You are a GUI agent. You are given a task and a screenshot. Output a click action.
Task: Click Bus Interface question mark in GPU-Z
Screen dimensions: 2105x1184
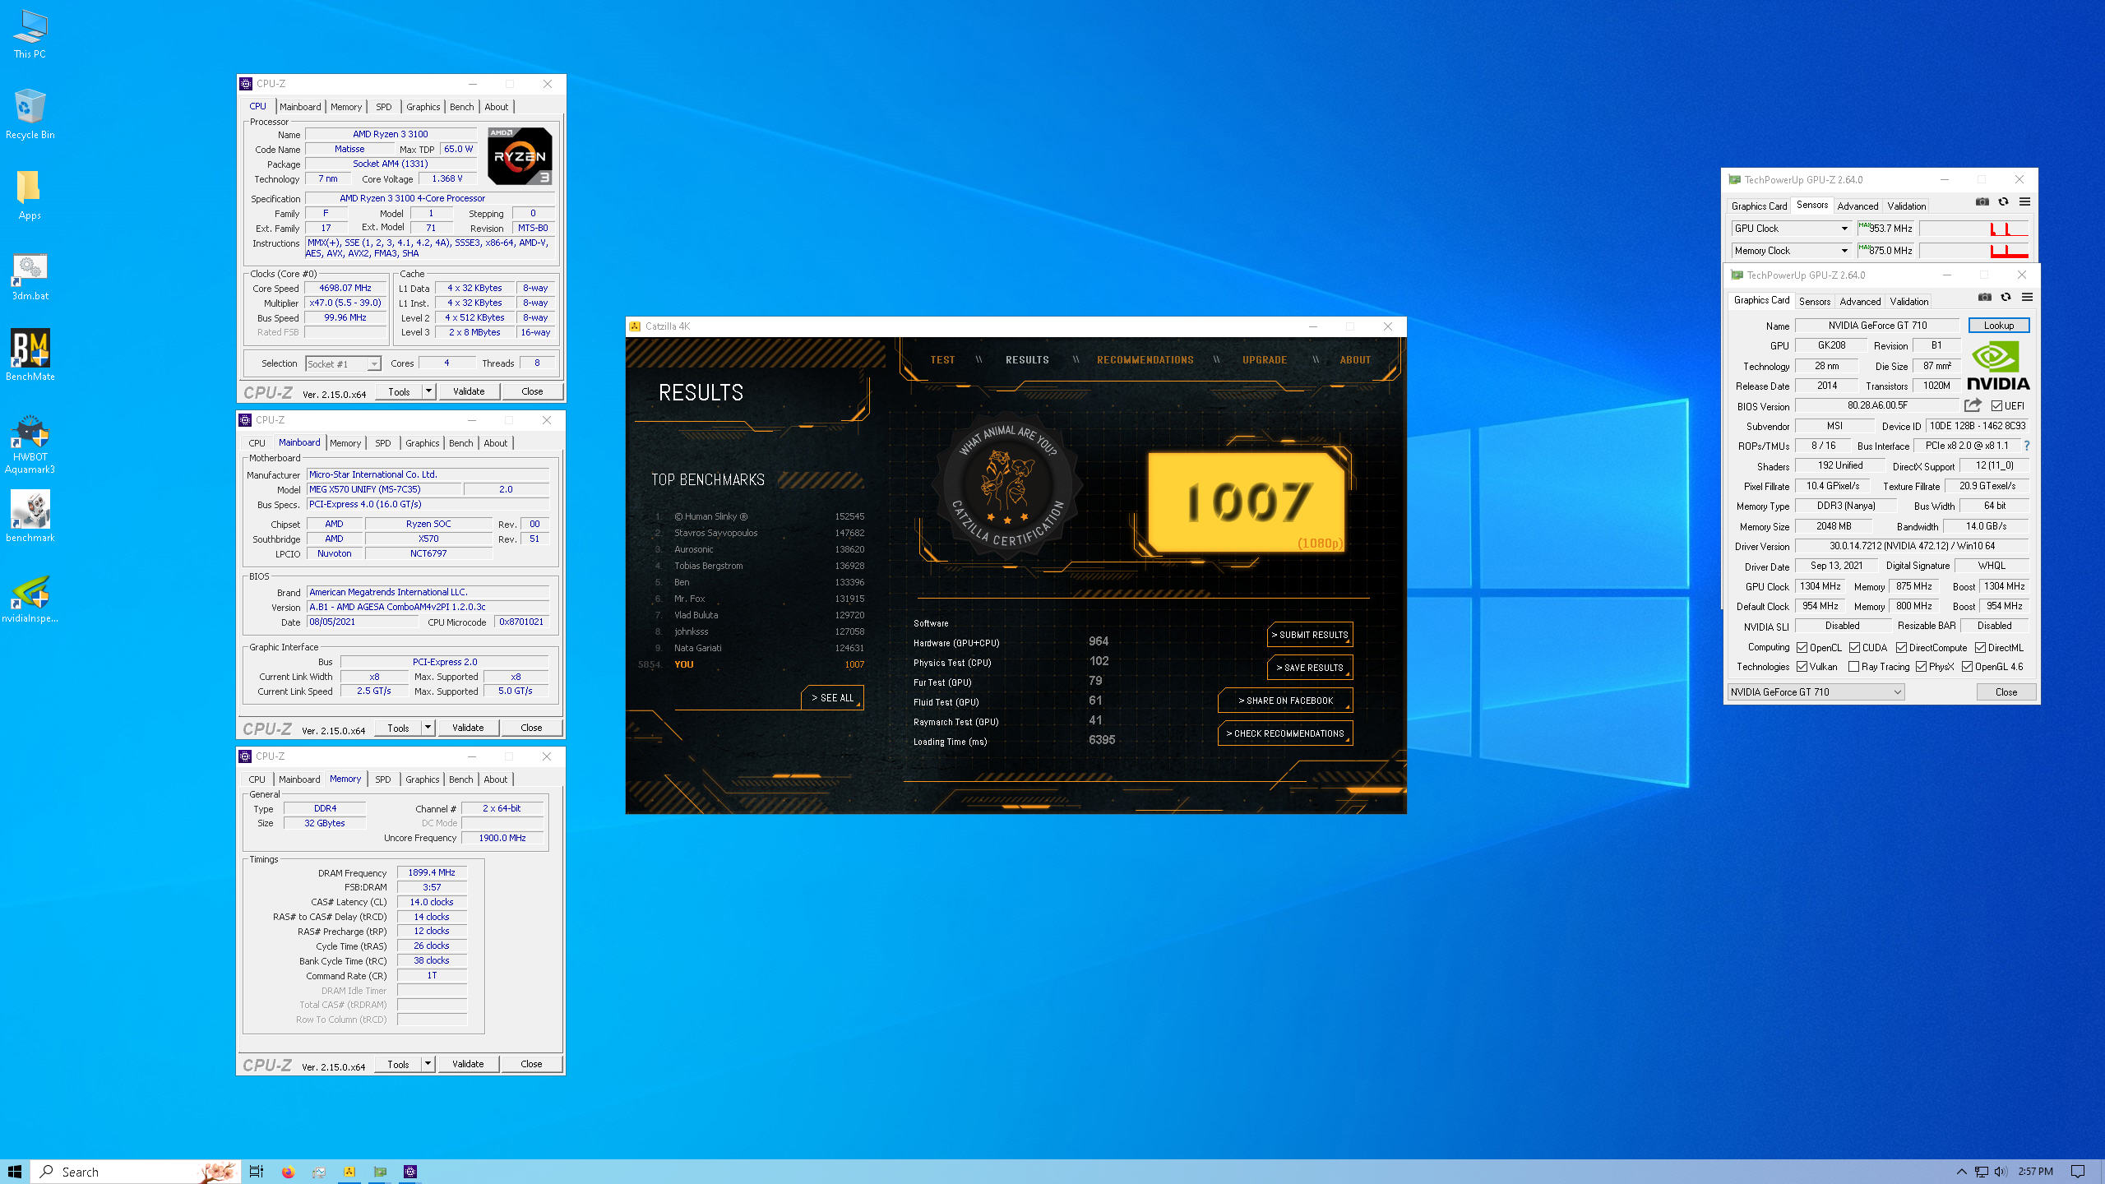(x=2027, y=446)
